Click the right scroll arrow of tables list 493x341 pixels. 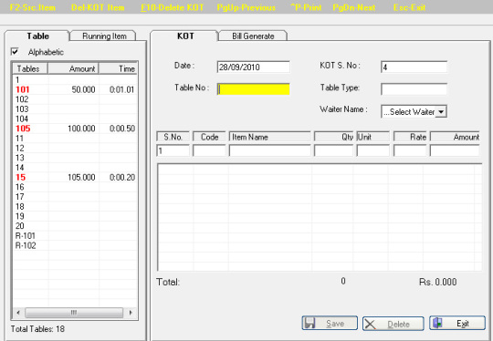[131, 313]
